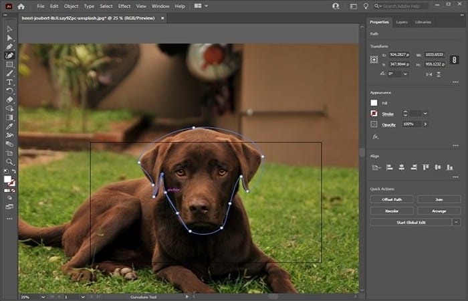This screenshot has height=301, width=468.
Task: Open the Edit Toolbar three-dot menu
Action: tap(9, 219)
